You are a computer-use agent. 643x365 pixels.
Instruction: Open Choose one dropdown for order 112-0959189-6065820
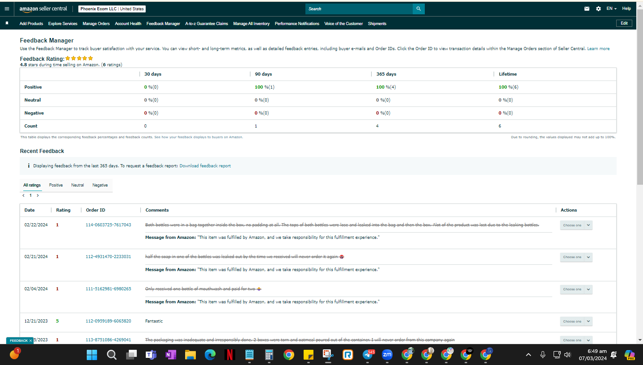click(576, 321)
